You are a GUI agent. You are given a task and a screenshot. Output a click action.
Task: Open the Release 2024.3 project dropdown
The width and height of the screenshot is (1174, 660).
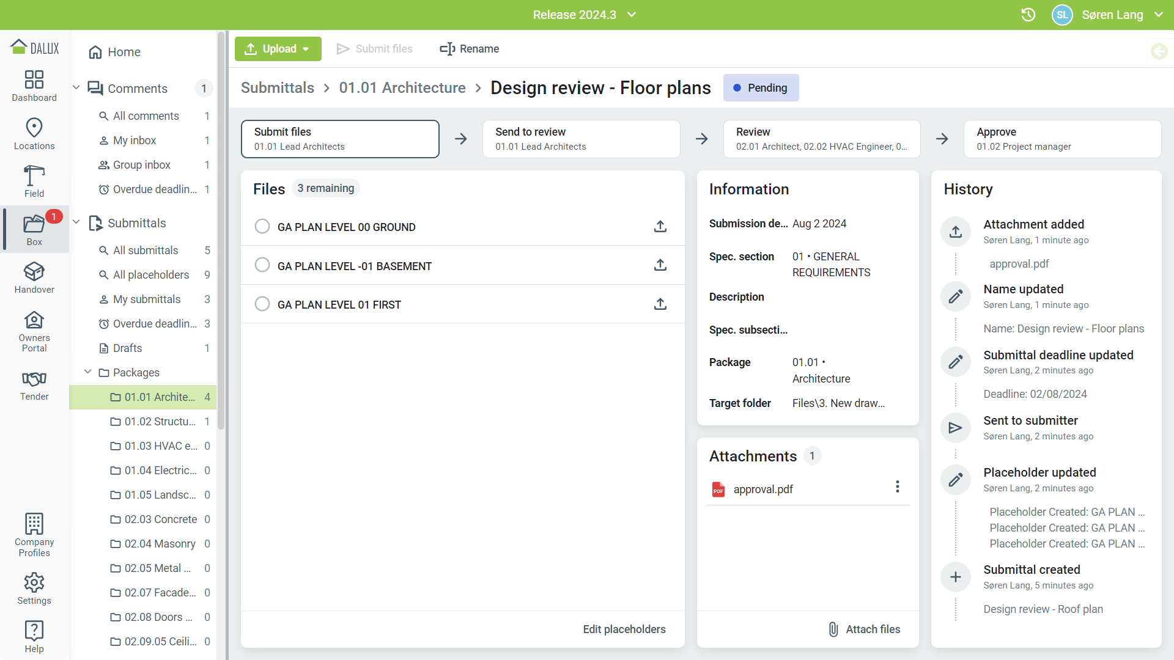pos(584,15)
